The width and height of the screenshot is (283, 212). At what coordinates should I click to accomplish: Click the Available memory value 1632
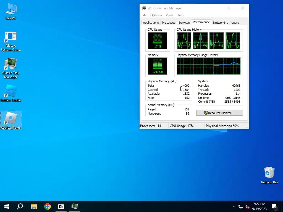click(186, 94)
